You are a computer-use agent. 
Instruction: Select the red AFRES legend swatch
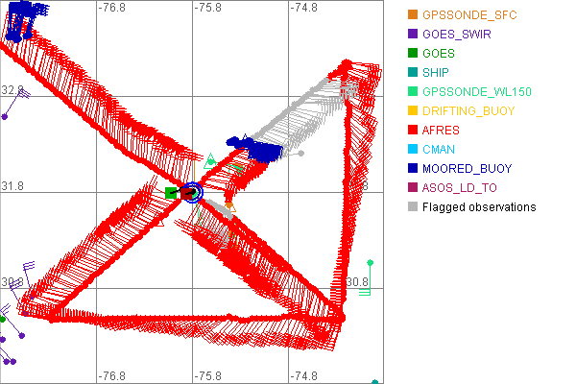(x=413, y=130)
